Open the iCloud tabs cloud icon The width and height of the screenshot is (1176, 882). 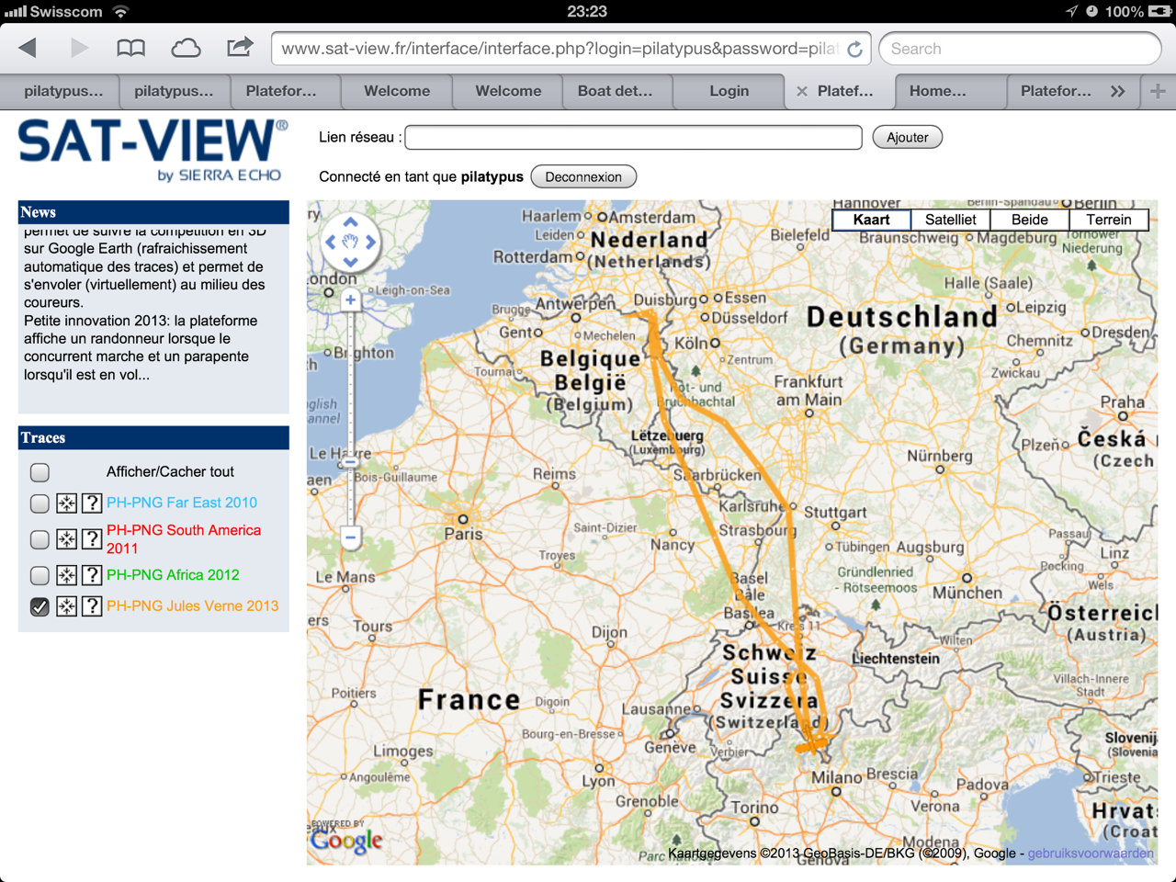186,48
